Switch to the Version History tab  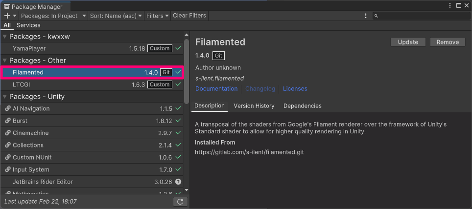click(x=254, y=105)
